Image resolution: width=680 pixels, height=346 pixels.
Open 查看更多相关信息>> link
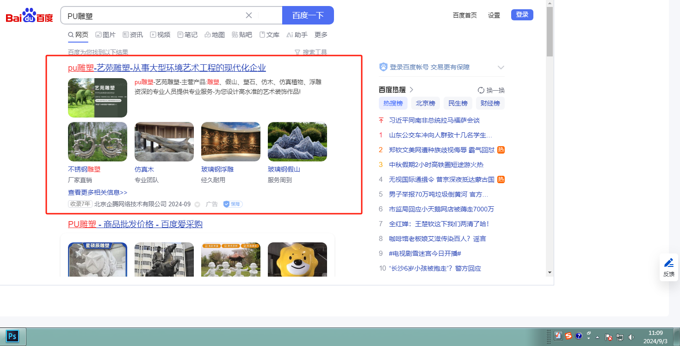(x=98, y=192)
